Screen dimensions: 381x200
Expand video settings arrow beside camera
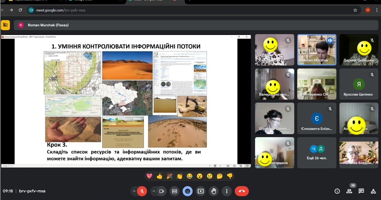[154, 191]
